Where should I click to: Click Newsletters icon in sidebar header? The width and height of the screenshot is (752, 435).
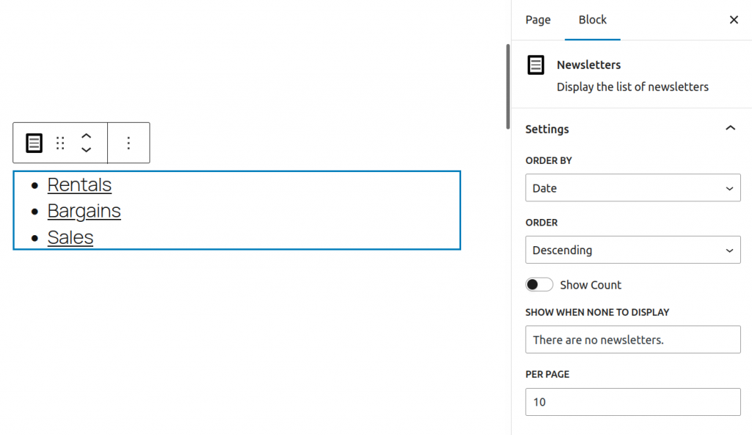coord(537,65)
